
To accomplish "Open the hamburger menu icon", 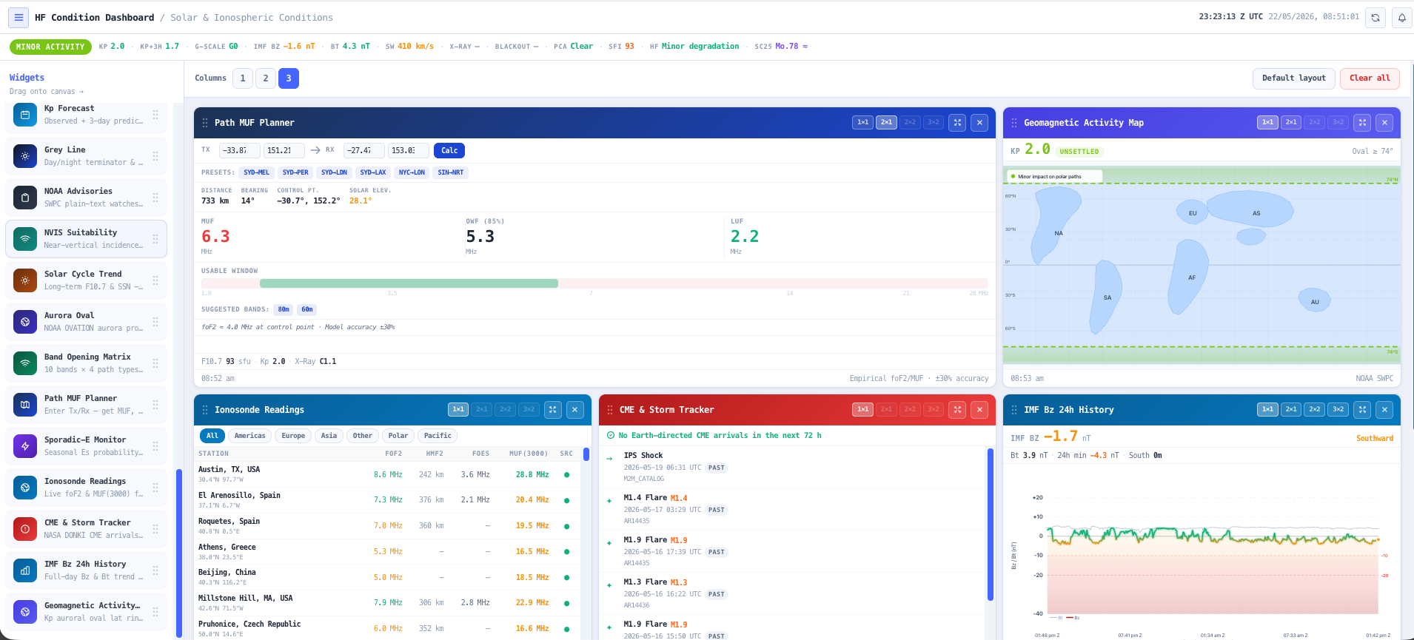I will [x=19, y=17].
